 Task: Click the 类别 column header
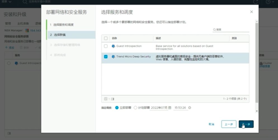tap(234, 38)
